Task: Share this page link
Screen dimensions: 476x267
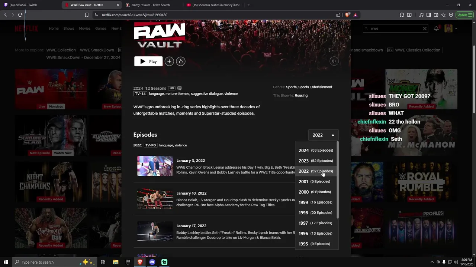Action: click(338, 15)
